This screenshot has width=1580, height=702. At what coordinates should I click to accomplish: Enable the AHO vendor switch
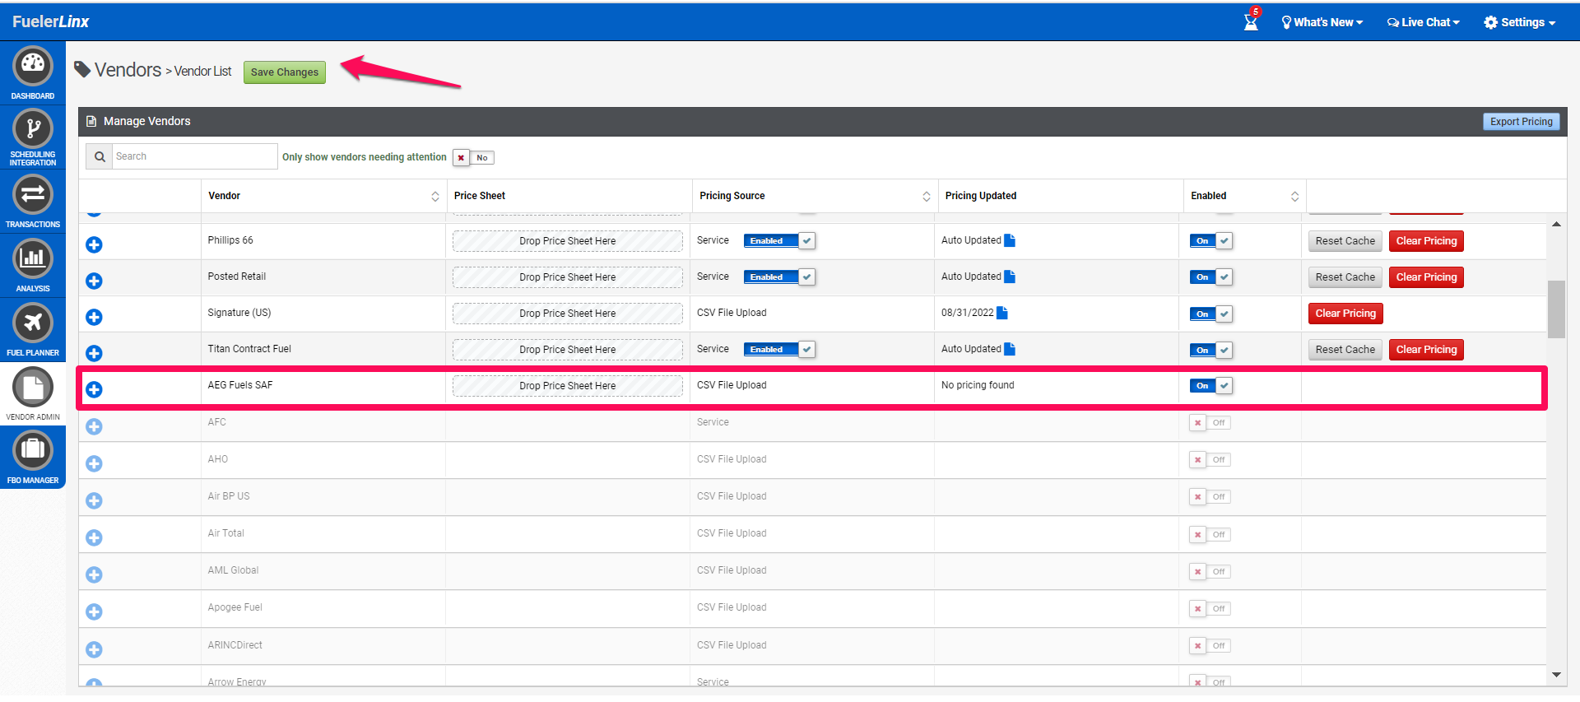pyautogui.click(x=1210, y=460)
